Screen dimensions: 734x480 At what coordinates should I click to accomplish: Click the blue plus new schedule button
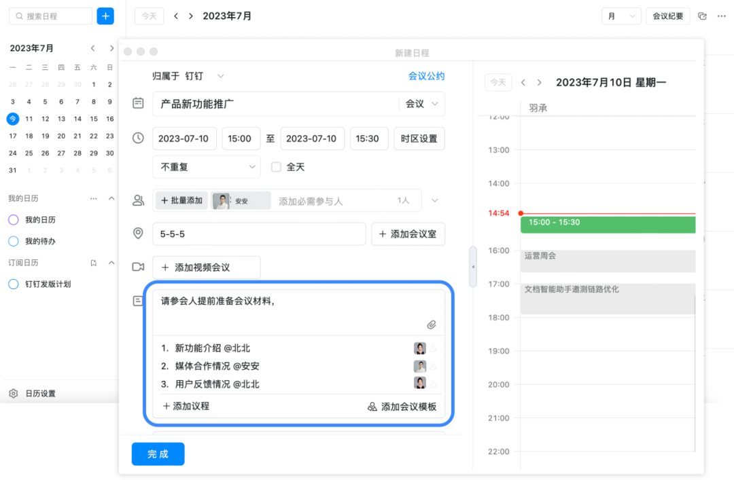105,16
